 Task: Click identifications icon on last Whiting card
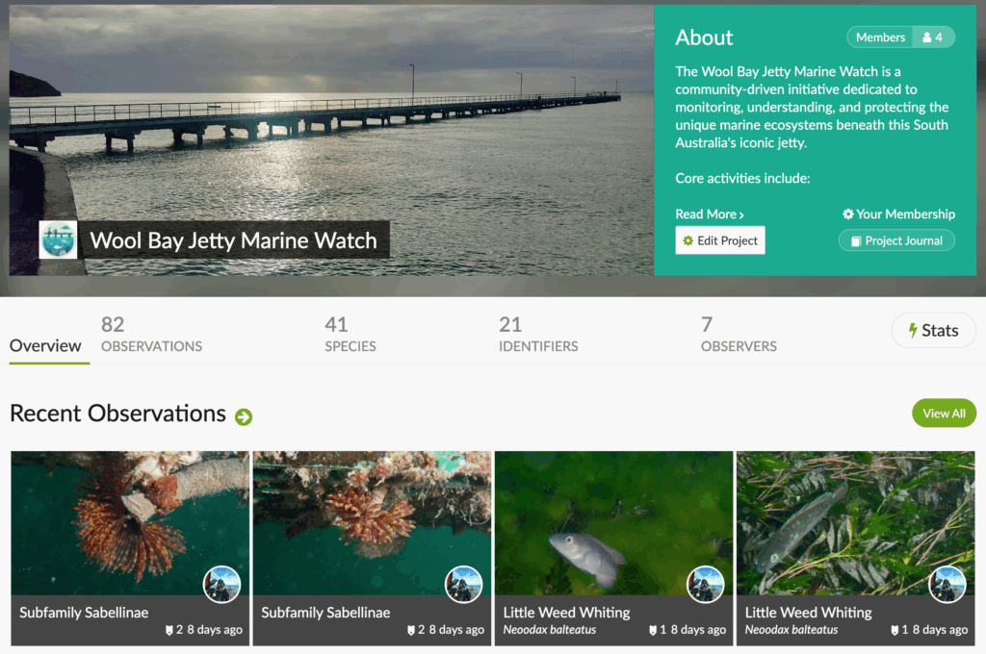895,630
